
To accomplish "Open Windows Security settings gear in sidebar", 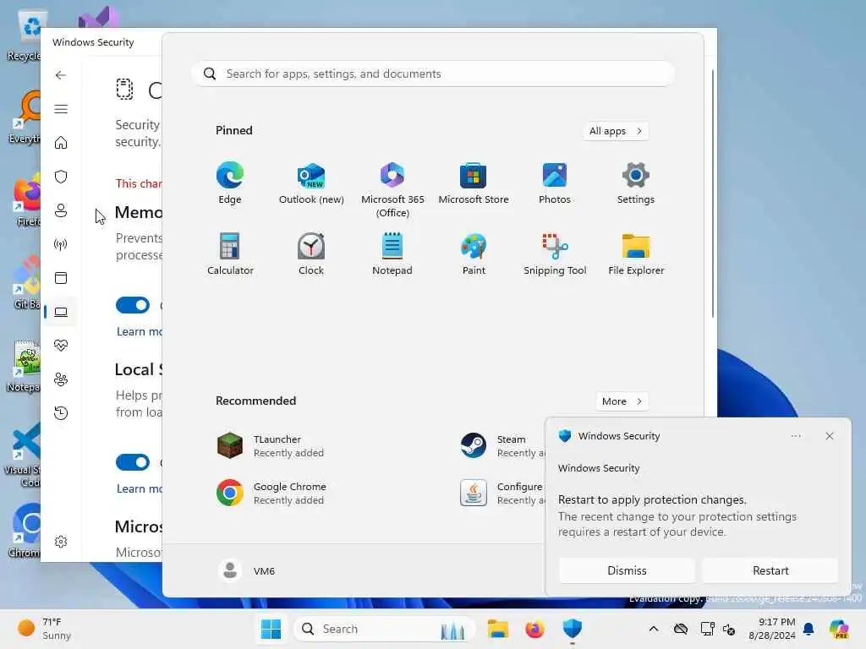I will [x=61, y=542].
